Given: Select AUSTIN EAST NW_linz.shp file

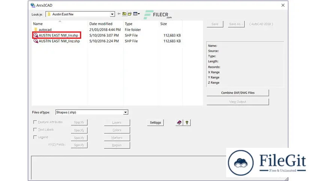Looking at the screenshot, I should coord(59,41).
